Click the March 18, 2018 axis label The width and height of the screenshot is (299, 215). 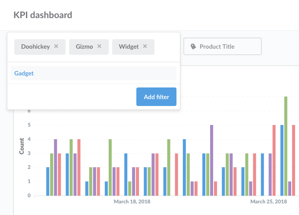132,202
